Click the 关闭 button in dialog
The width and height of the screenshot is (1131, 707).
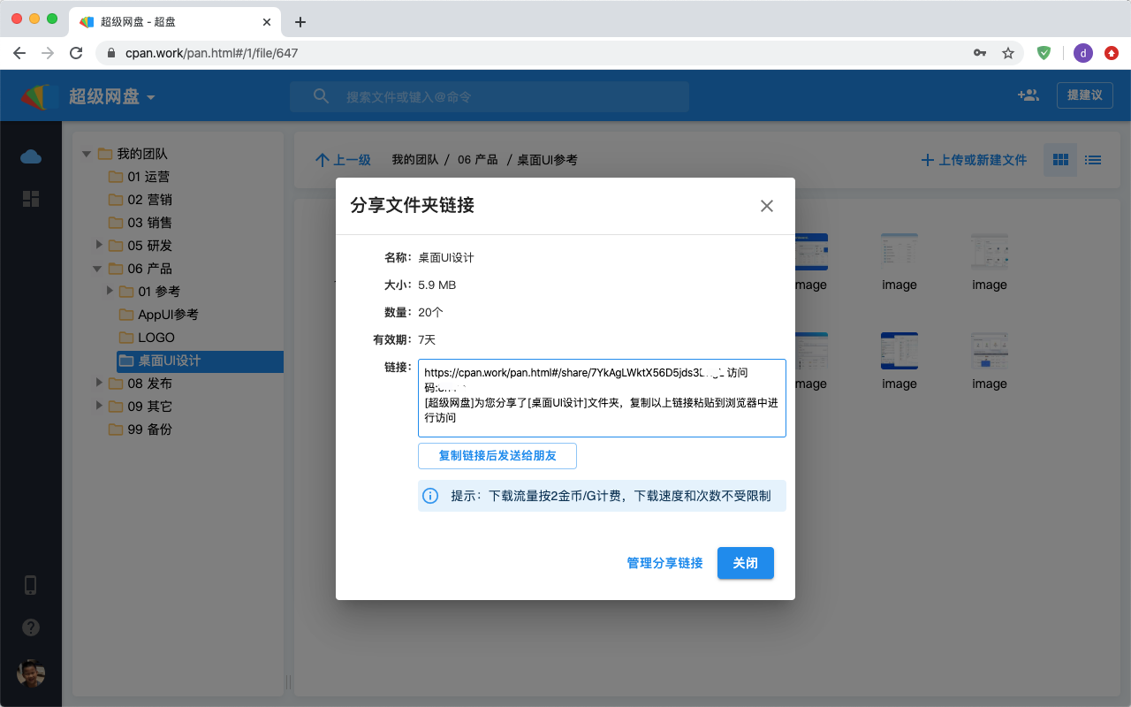pos(745,563)
